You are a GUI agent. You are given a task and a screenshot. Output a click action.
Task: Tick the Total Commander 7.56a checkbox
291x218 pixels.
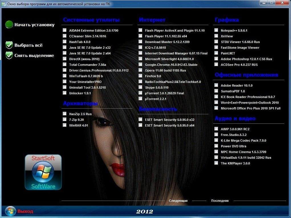point(65,64)
